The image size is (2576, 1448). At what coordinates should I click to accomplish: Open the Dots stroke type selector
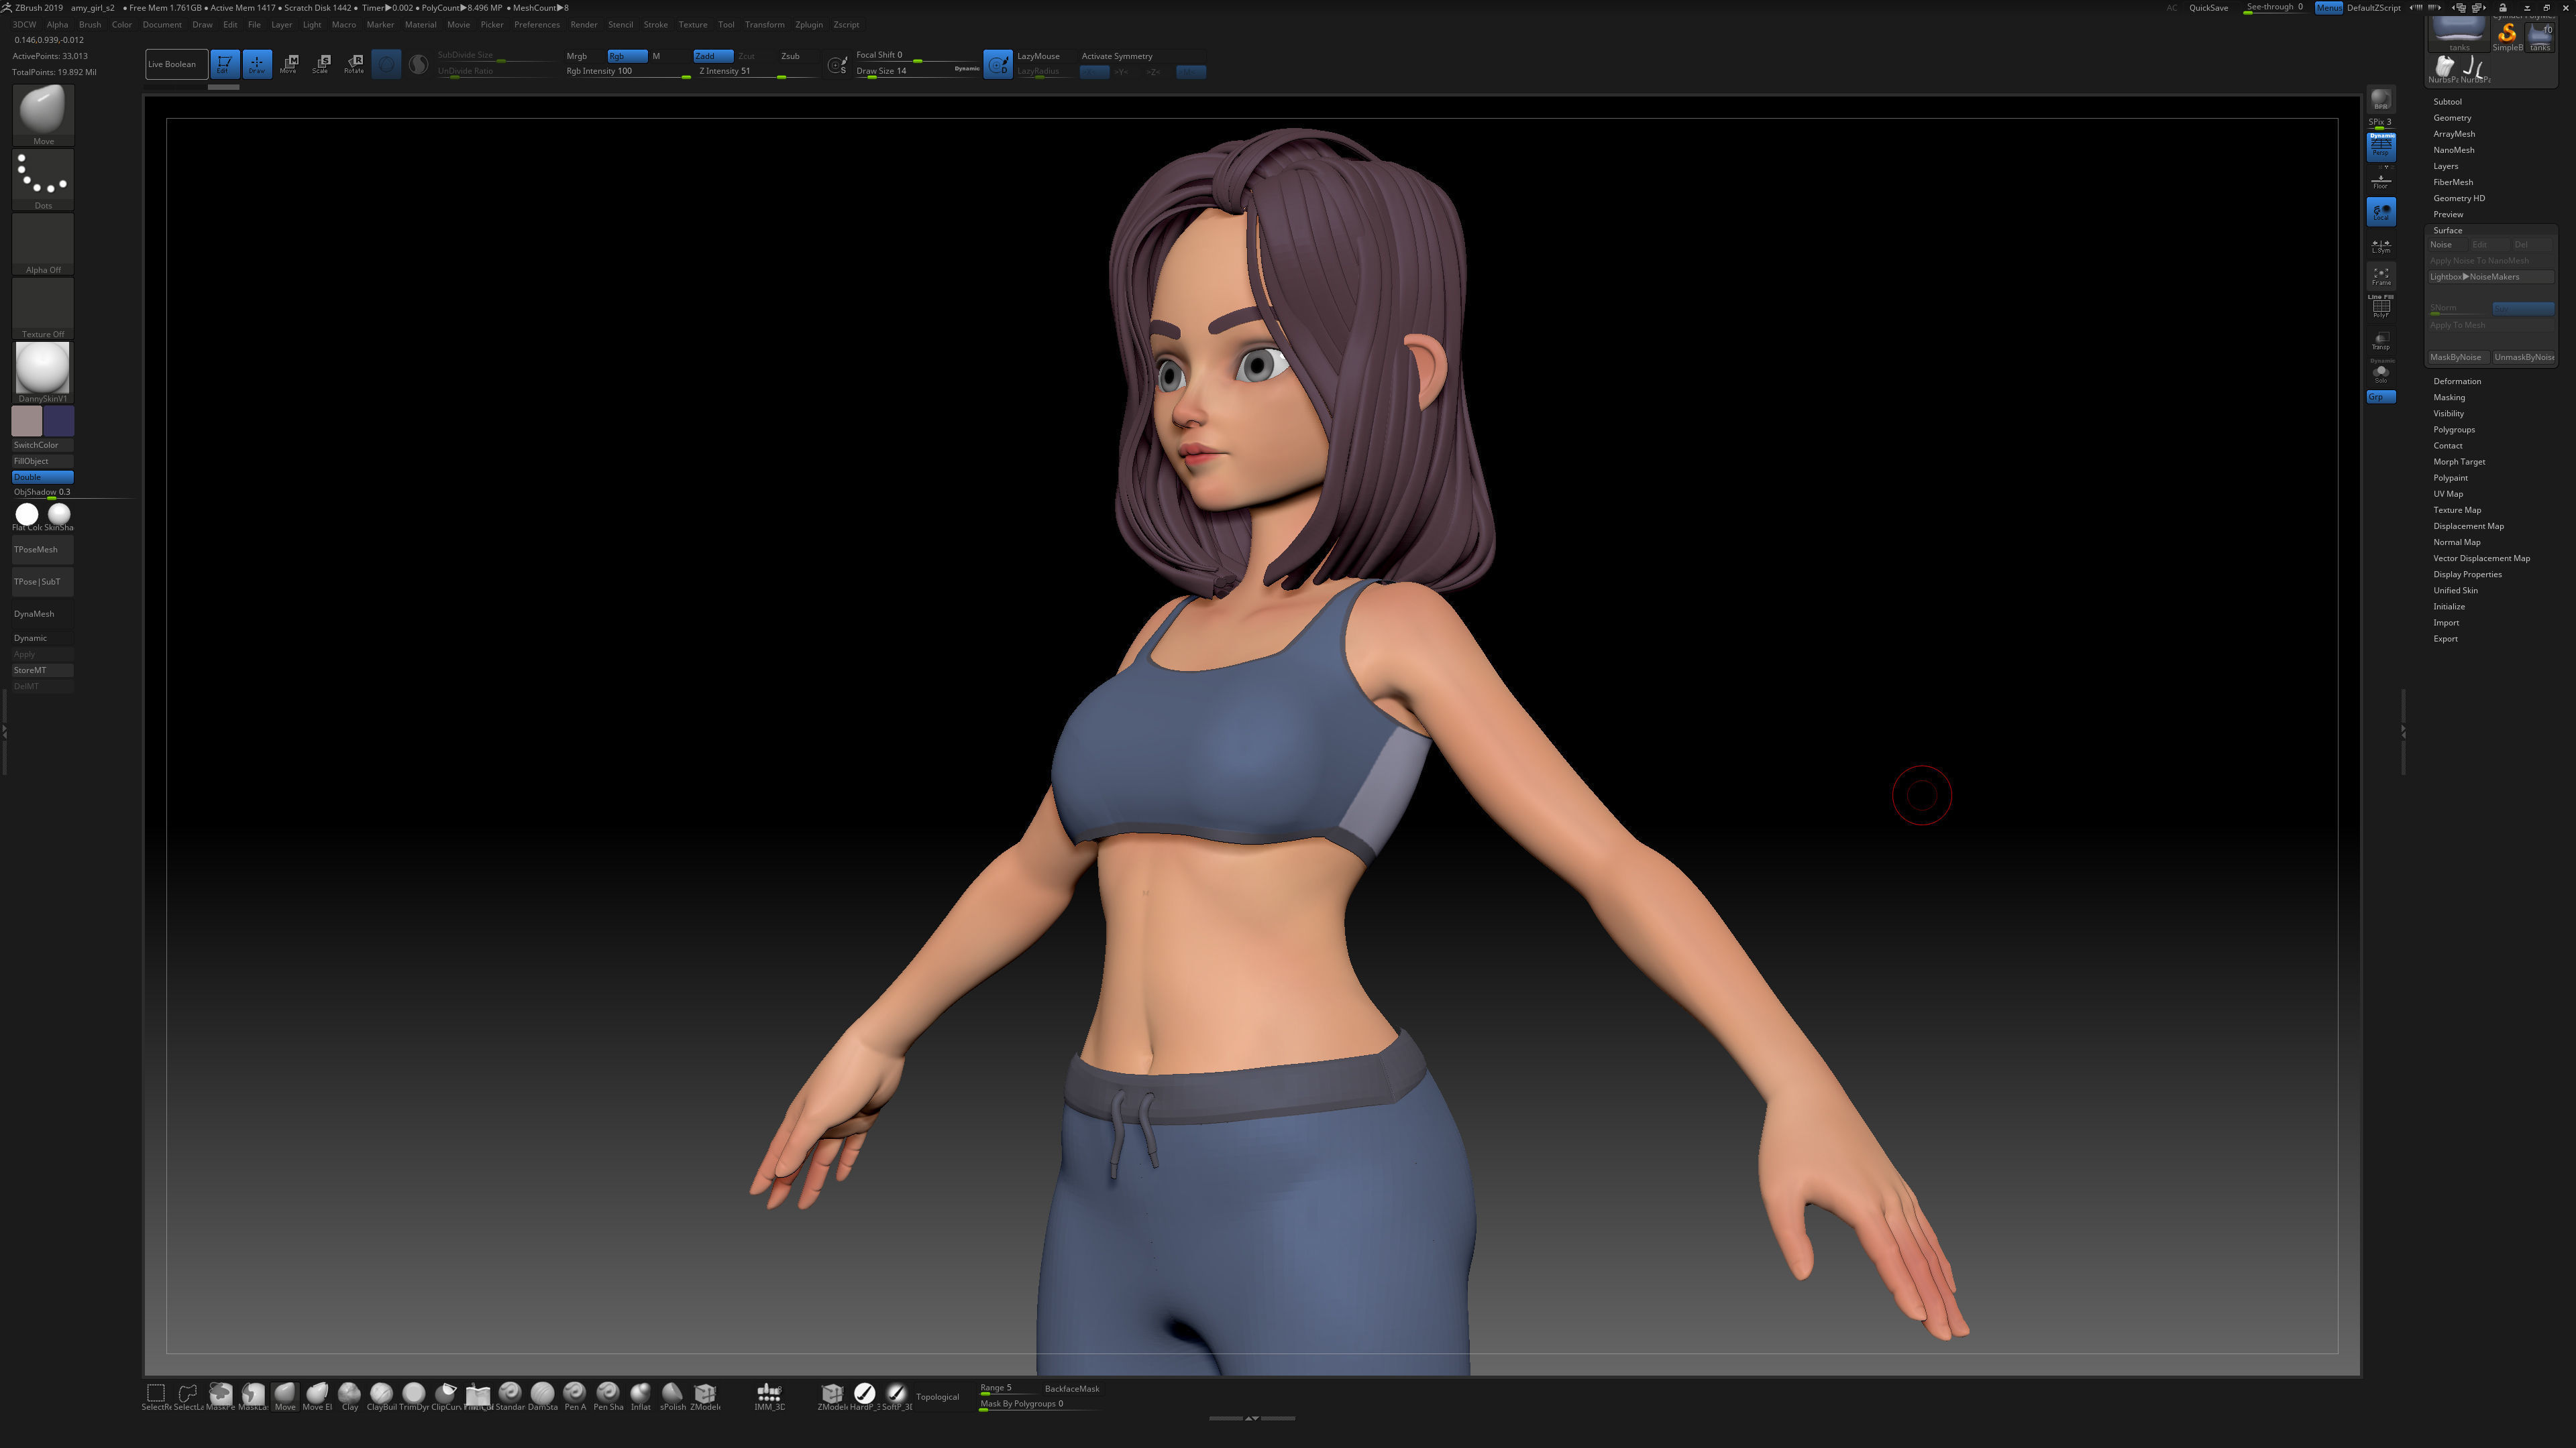click(x=43, y=180)
